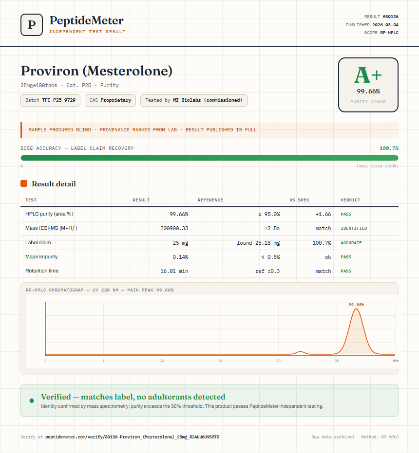Click the ≤ 0.5% reference value
Screen dimensions: 419x453
click(270, 257)
